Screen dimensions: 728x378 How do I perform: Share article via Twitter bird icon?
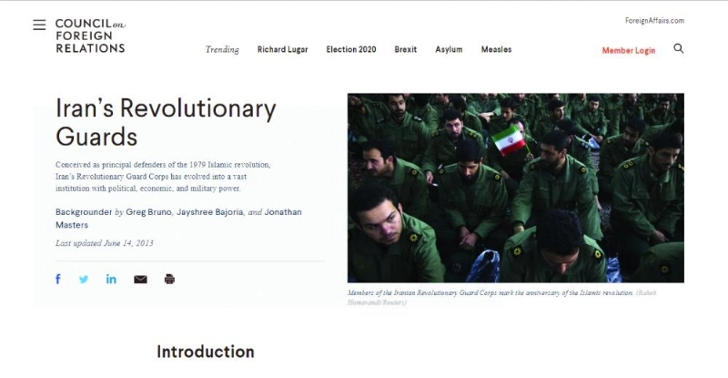[x=84, y=280]
